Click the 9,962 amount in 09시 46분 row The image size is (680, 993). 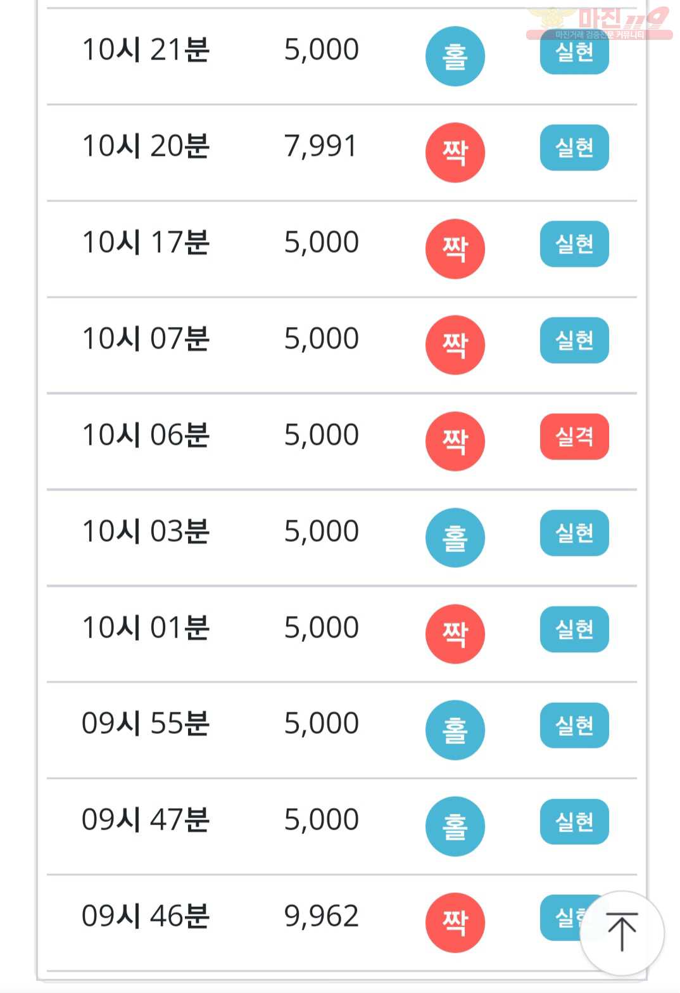[321, 916]
